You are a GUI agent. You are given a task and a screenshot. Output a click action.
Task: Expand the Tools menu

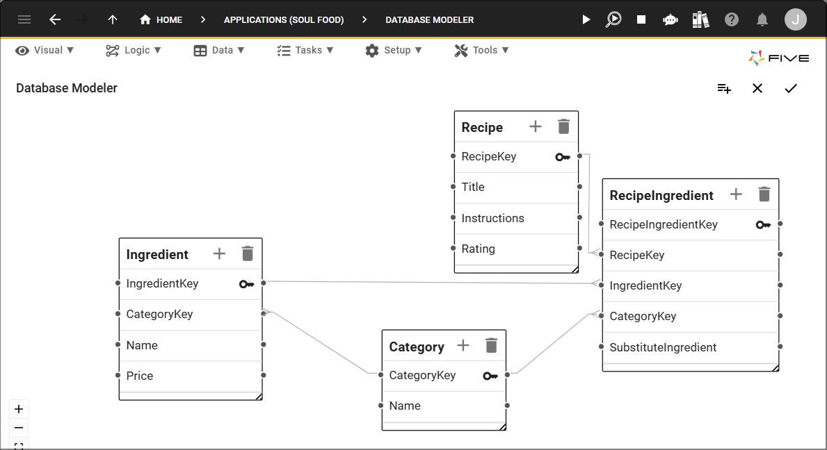coord(481,50)
